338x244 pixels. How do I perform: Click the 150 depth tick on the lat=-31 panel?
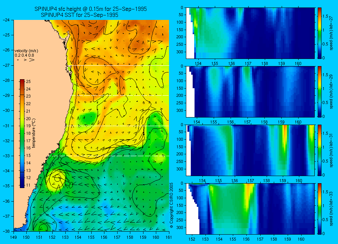click(x=180, y=147)
